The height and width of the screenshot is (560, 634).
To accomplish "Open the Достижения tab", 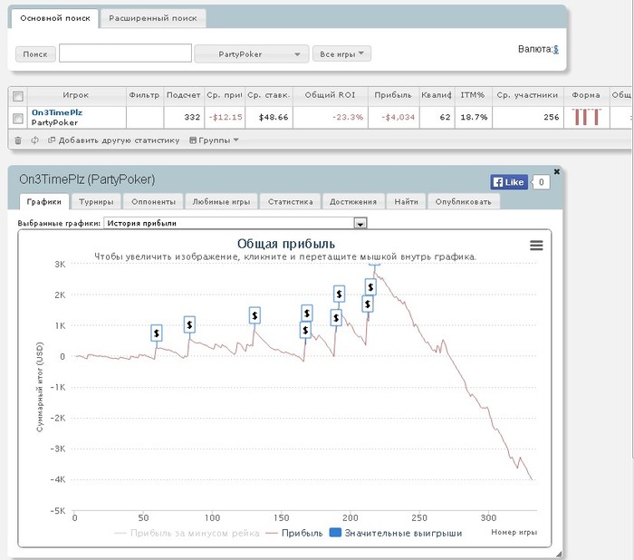I will [353, 201].
